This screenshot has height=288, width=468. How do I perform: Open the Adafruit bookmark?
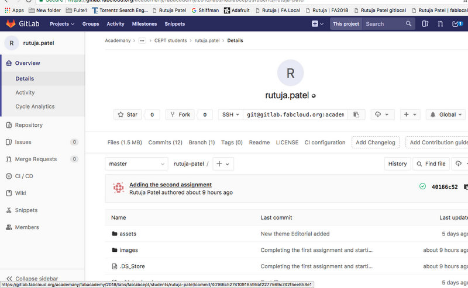[x=237, y=10]
